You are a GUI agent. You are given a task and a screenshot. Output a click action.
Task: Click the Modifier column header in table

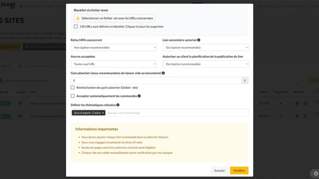[299, 92]
